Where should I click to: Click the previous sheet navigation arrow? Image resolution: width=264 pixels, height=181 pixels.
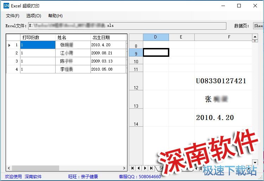click(139, 168)
